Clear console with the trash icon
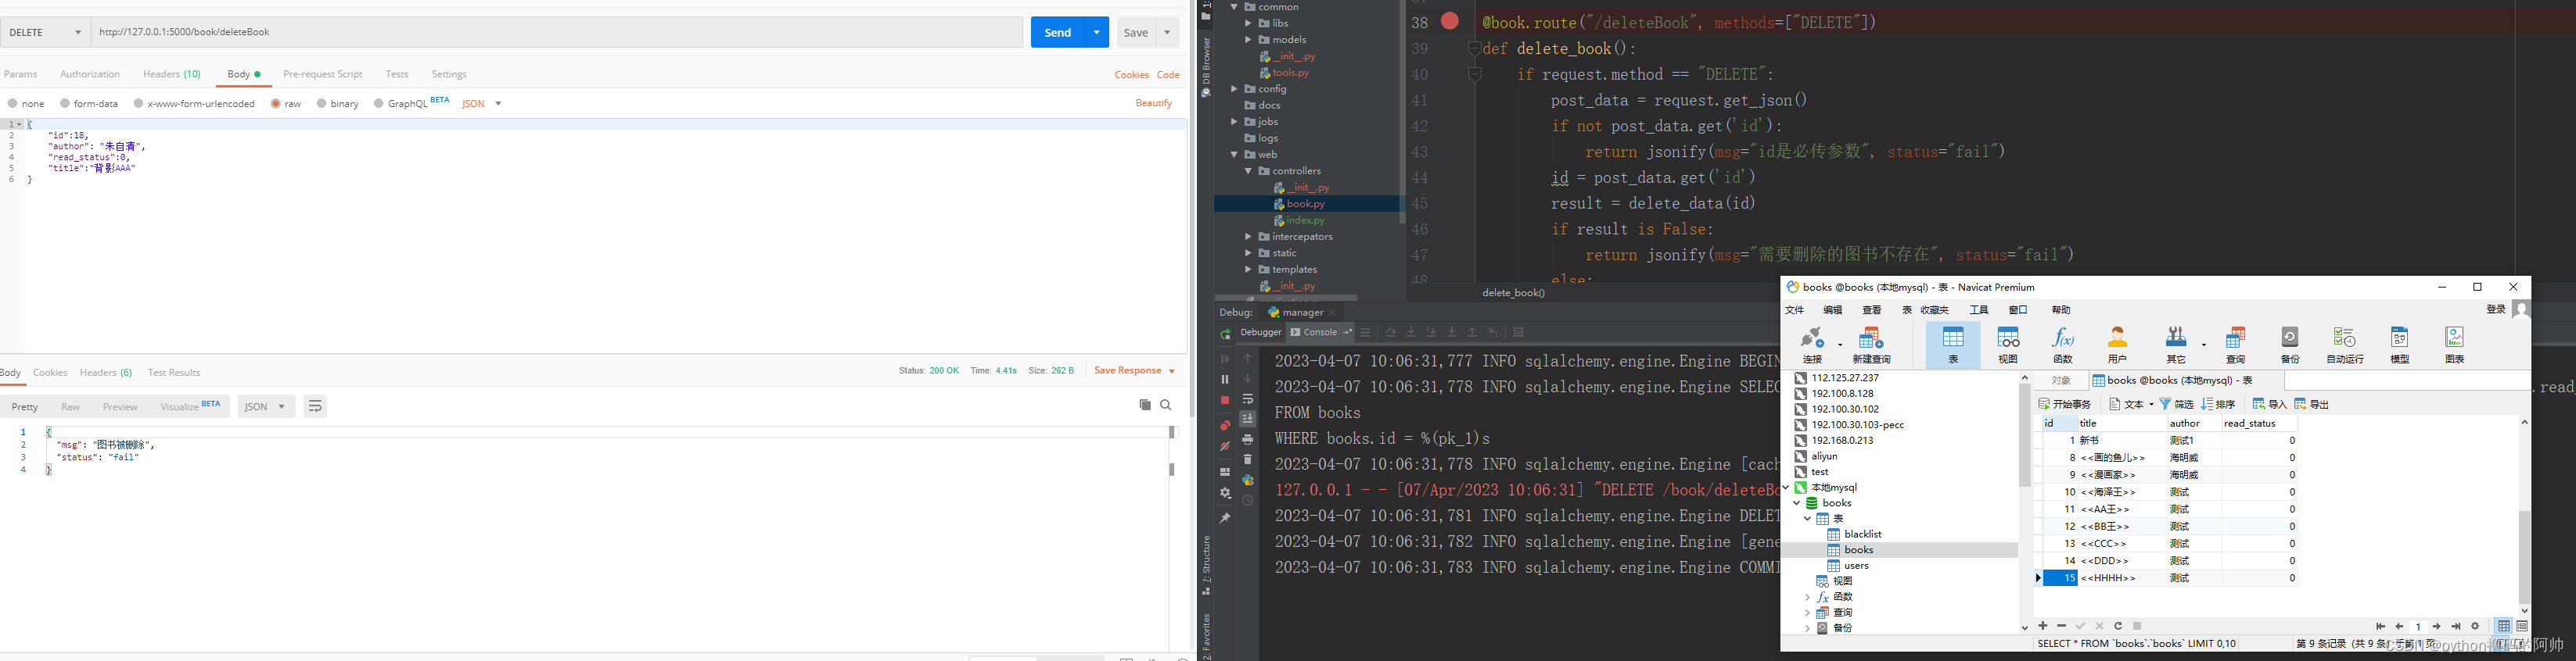This screenshot has height=661, width=2576. point(1248,459)
